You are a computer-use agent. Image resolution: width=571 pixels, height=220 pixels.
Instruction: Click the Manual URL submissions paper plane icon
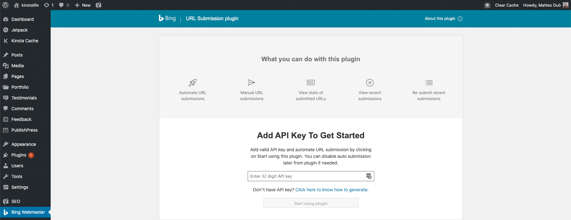click(251, 82)
